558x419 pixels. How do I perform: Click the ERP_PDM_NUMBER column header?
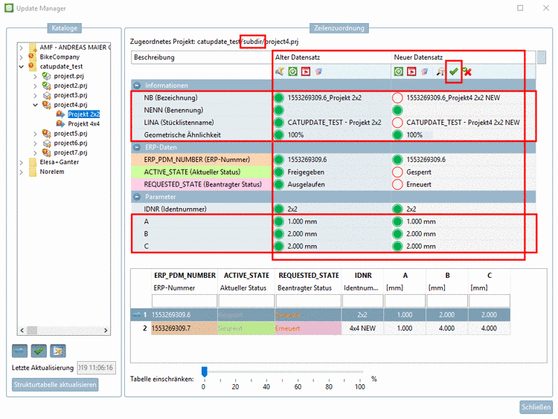point(185,276)
